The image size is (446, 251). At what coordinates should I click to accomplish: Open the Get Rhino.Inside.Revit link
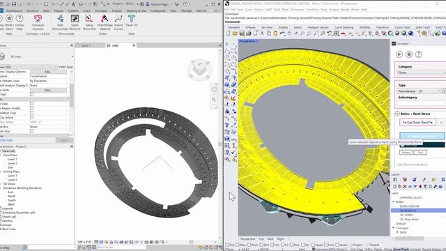[413, 165]
